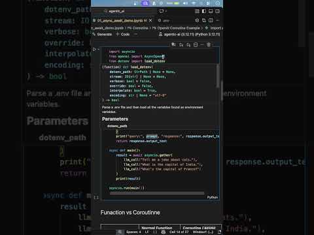
Task: Click the Funaction vs Coroutinne heading
Action: pos(130,212)
